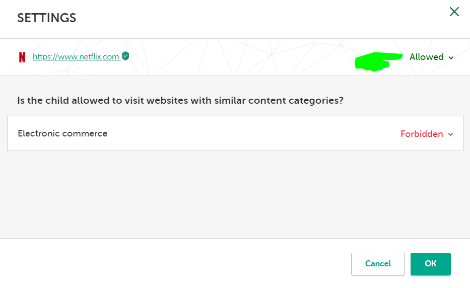Viewport: 470px width, 288px height.
Task: Open the Forbidden dropdown for Electronic commerce
Action: tap(427, 134)
